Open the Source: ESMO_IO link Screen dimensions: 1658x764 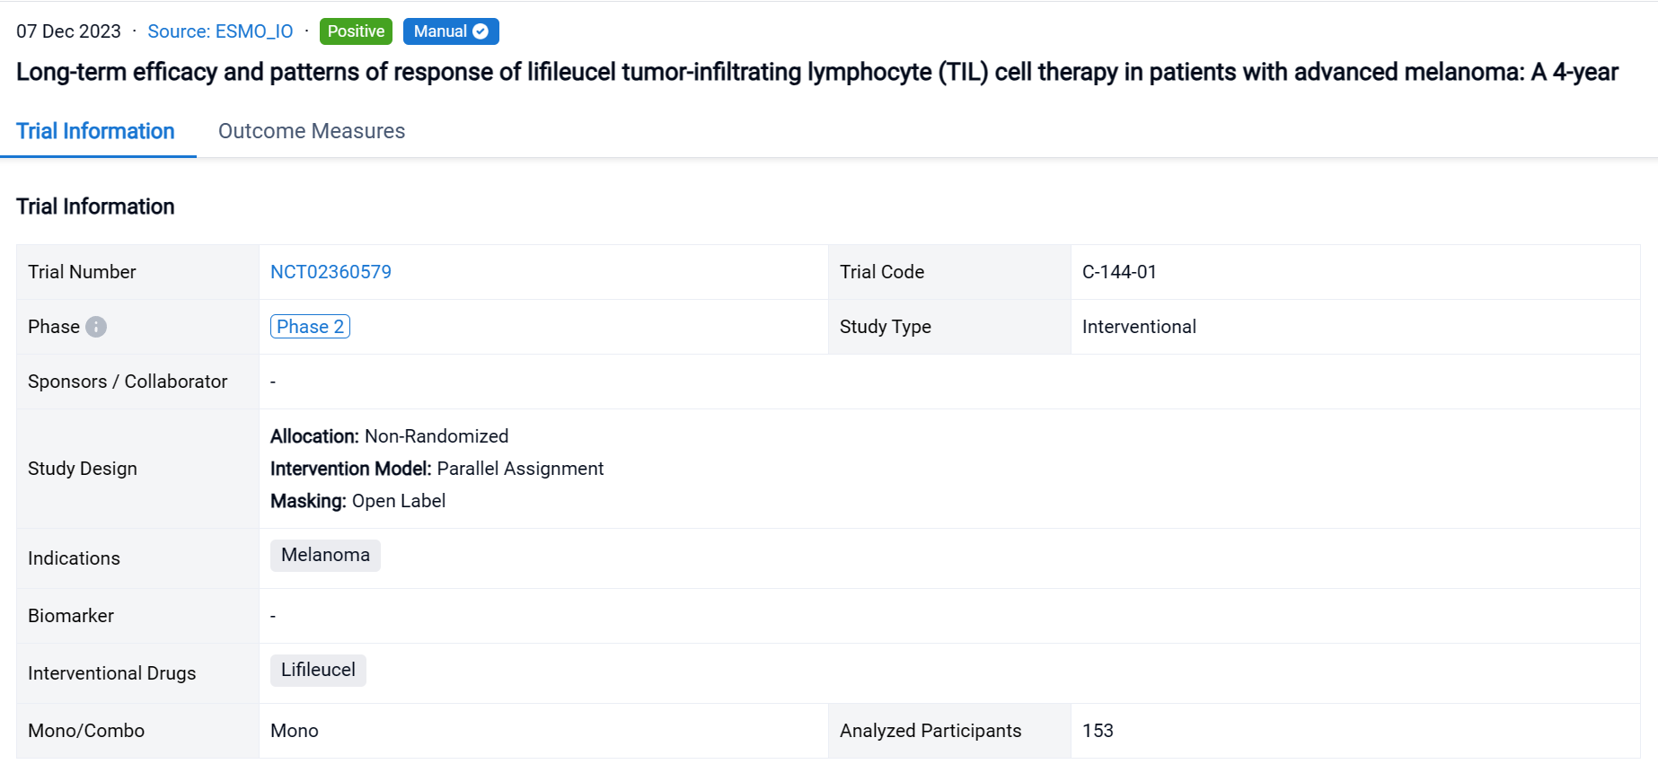[x=220, y=31]
